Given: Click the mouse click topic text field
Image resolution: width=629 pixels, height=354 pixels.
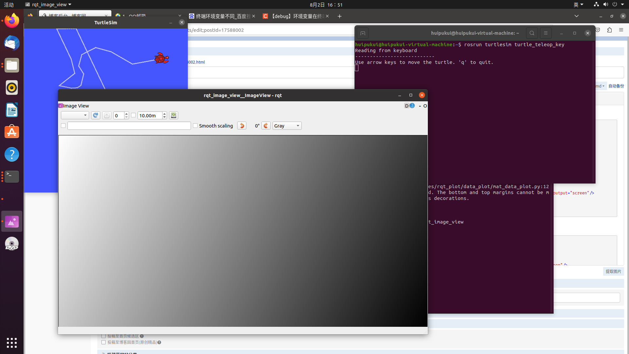Looking at the screenshot, I should (129, 126).
